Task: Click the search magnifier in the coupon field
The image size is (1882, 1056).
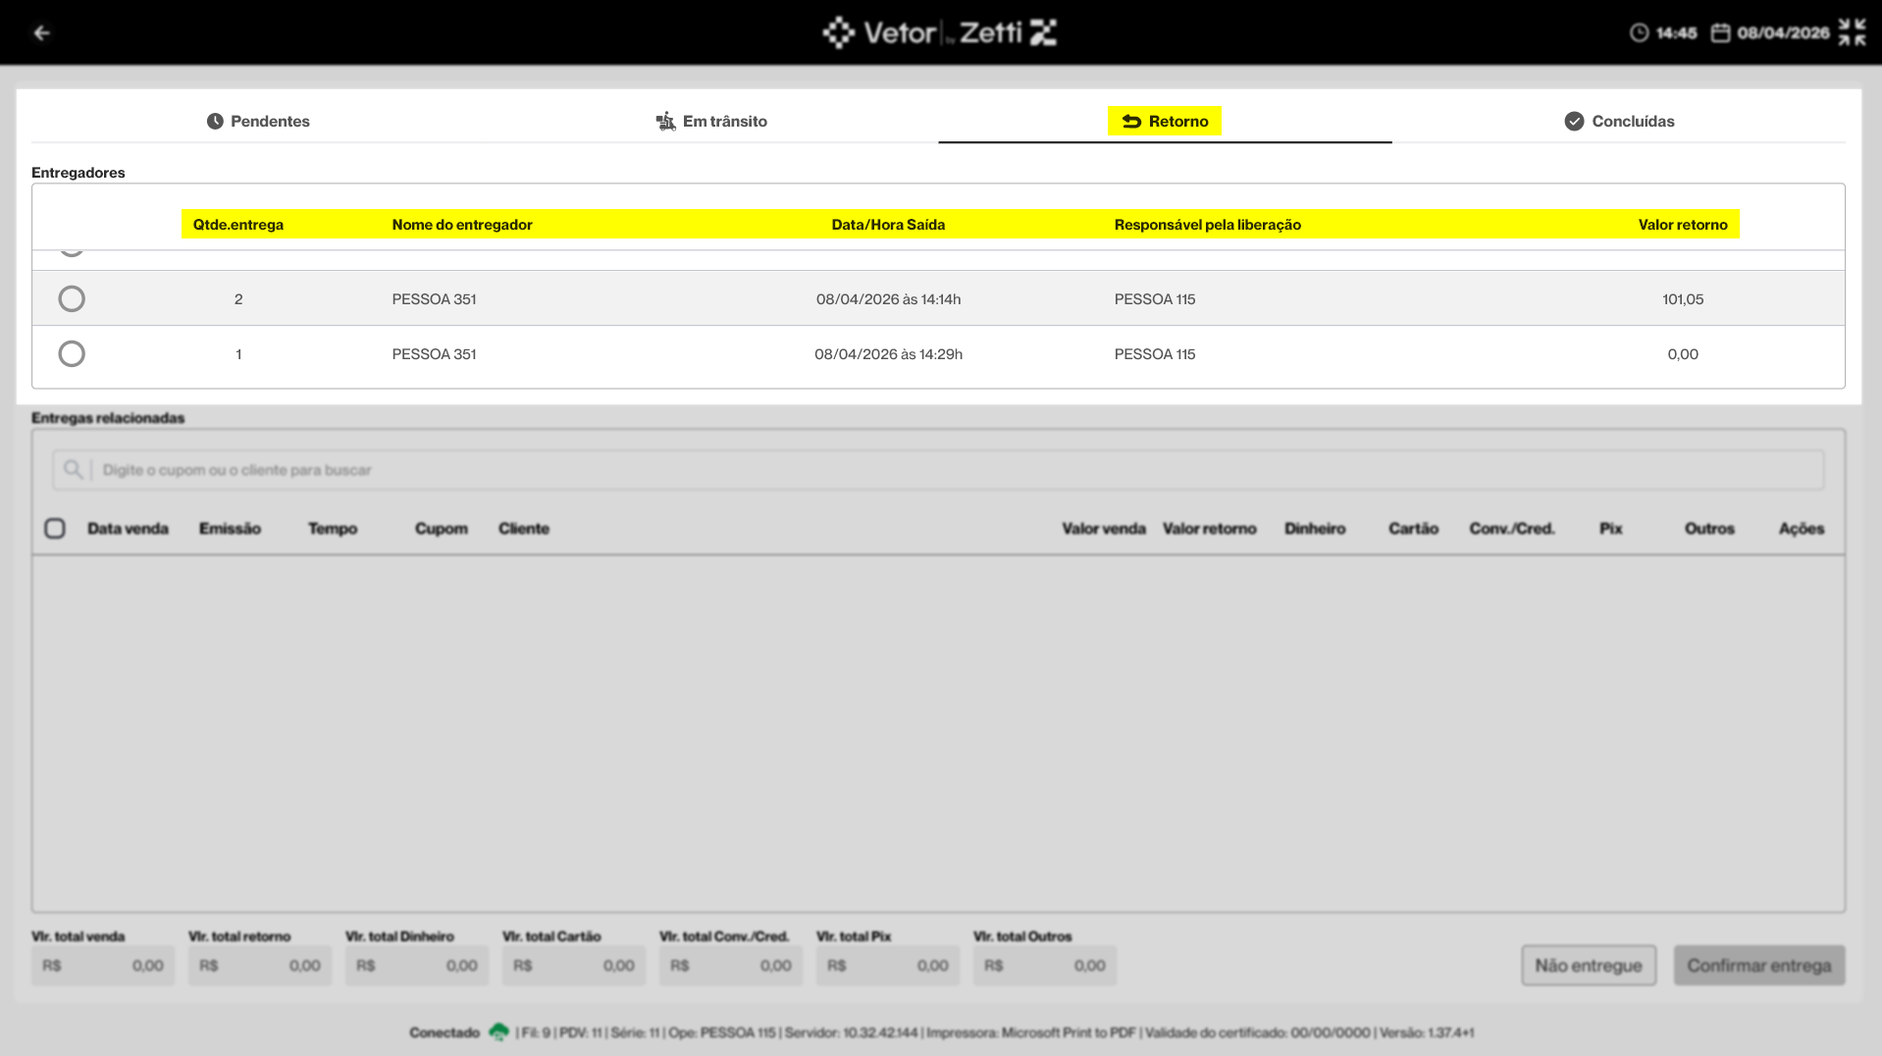Action: (73, 470)
